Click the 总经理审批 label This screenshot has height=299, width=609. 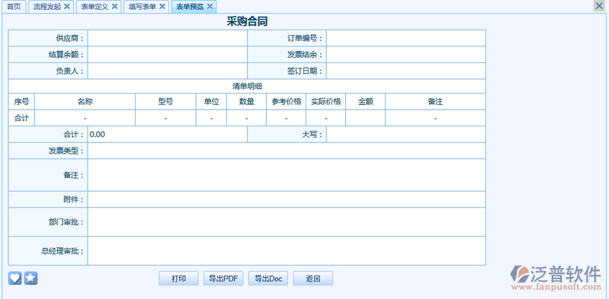click(63, 251)
